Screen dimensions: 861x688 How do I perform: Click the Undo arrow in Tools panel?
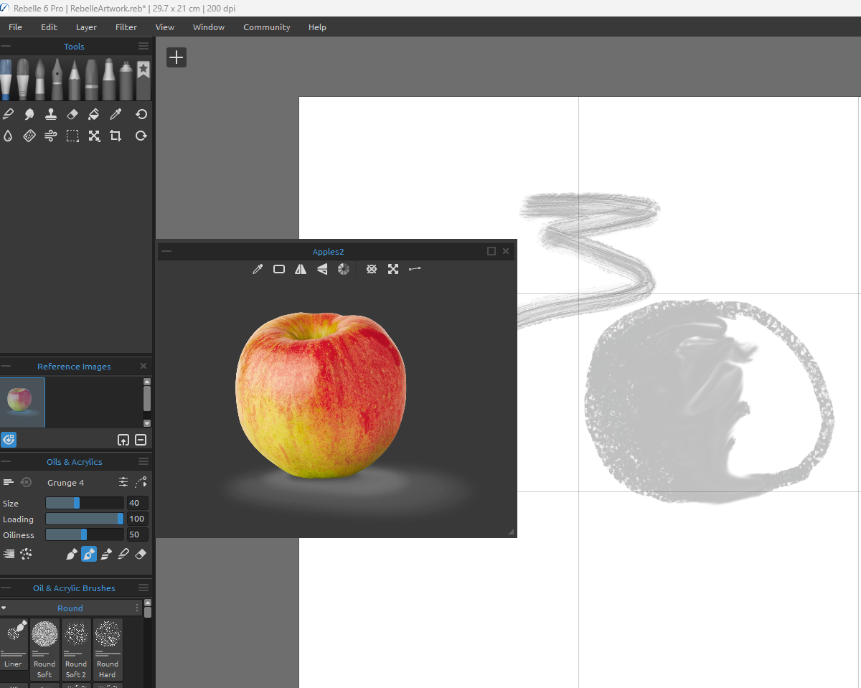pyautogui.click(x=141, y=114)
